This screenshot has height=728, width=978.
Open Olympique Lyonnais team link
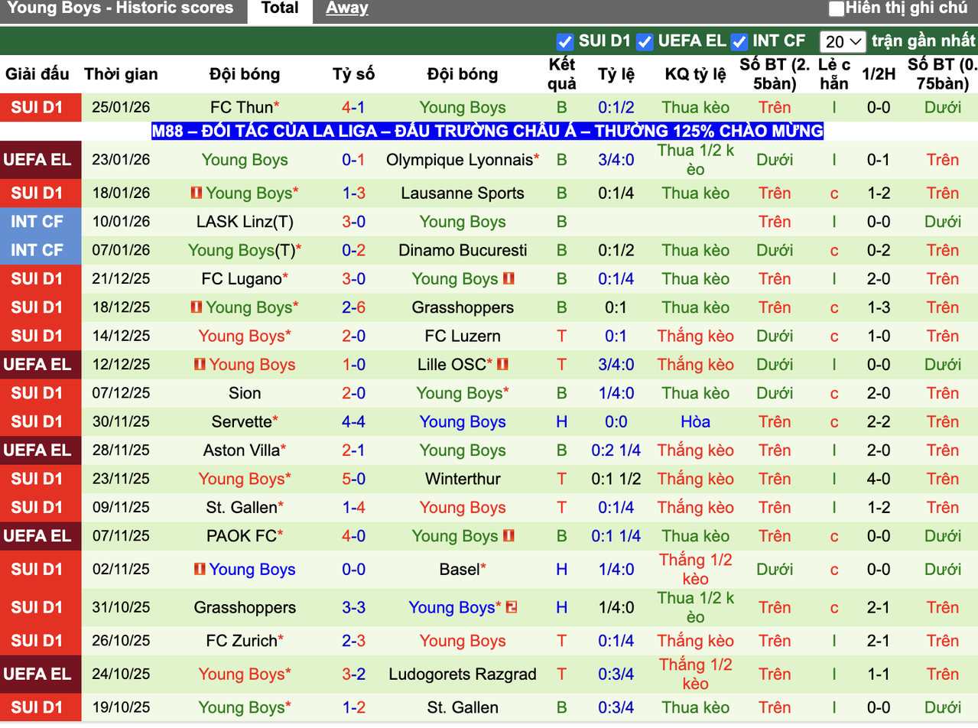tap(459, 160)
